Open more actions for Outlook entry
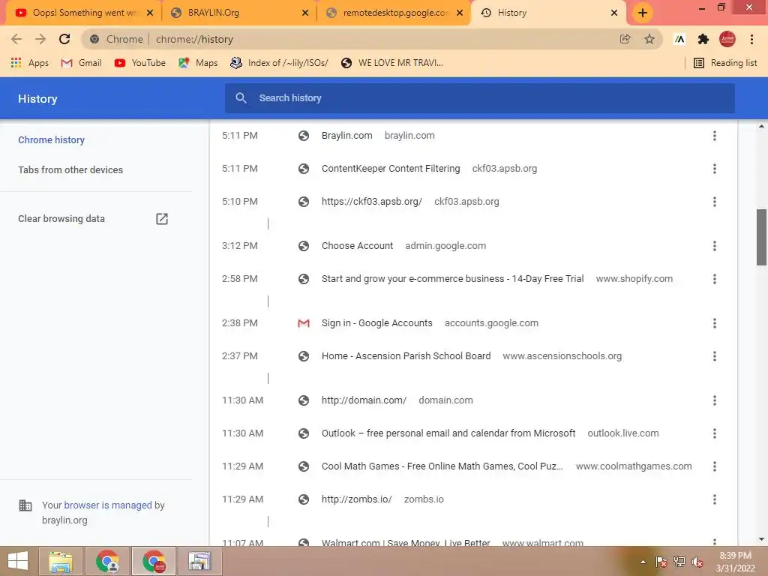The image size is (768, 576). [x=715, y=433]
